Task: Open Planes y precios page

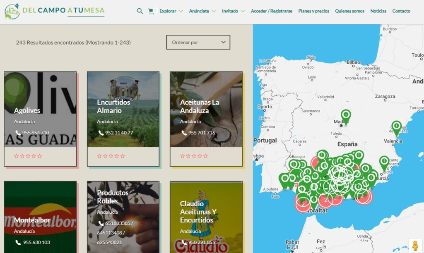Action: pyautogui.click(x=313, y=11)
